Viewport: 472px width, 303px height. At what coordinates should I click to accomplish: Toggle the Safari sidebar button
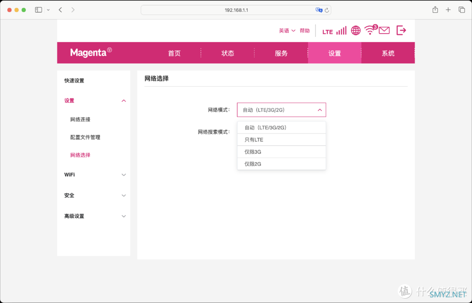[38, 10]
